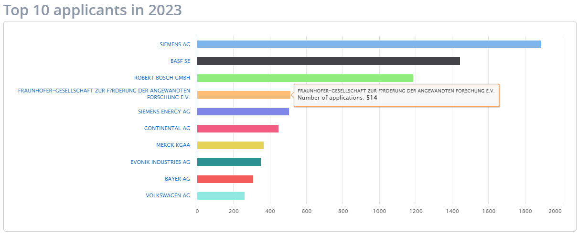Viewport: 578px width, 234px height.
Task: Click the purple Siemens Energy bar
Action: click(x=243, y=112)
